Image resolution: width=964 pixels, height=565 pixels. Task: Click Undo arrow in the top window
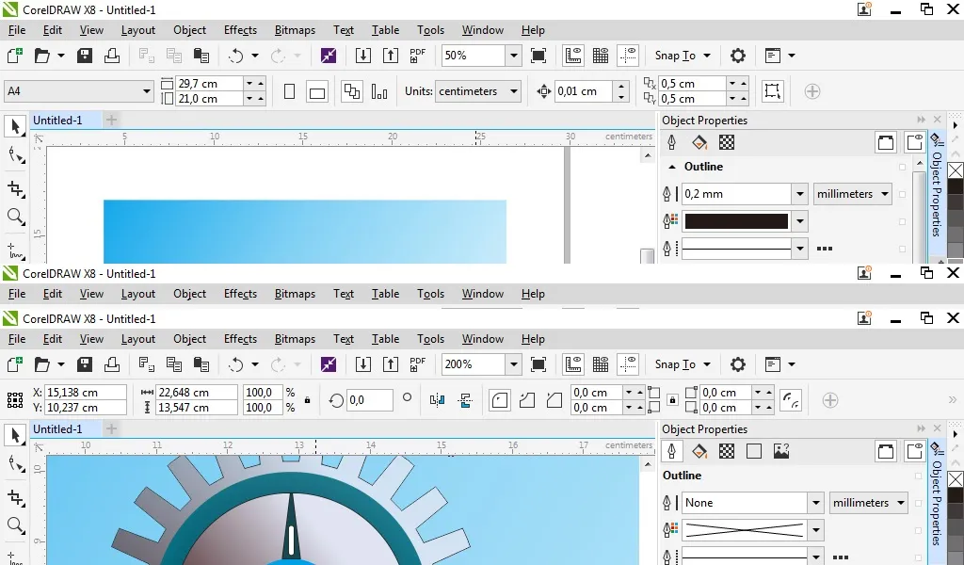tap(236, 56)
